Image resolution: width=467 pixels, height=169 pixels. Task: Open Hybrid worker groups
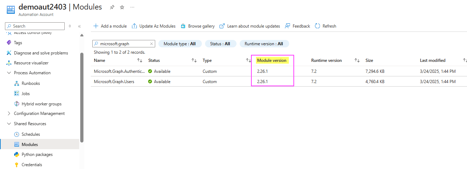pyautogui.click(x=41, y=104)
